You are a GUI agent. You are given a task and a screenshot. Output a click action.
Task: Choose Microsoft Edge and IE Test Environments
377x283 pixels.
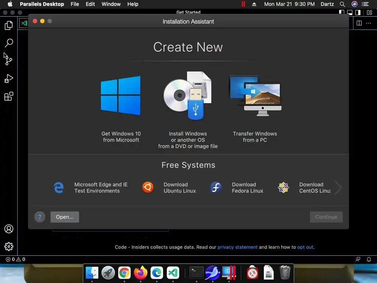[91, 188]
